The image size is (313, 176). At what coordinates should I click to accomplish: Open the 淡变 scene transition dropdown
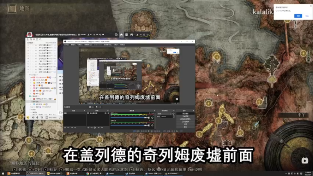click(x=164, y=113)
